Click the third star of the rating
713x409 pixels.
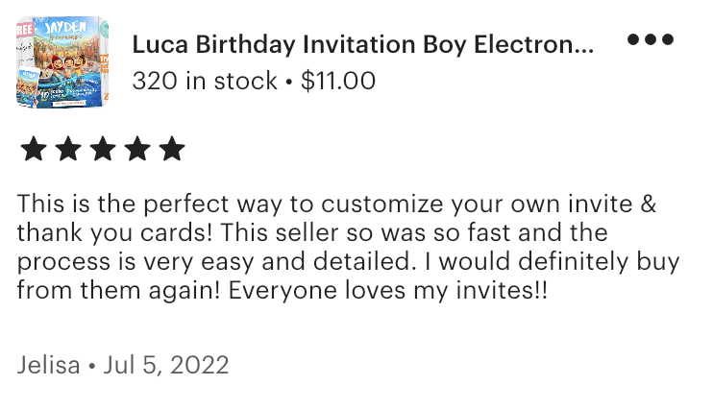coord(103,149)
